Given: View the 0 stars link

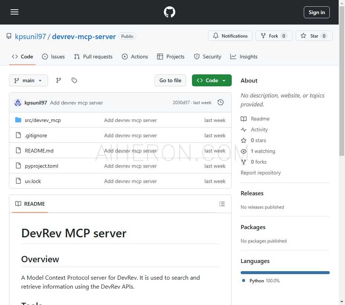Looking at the screenshot, I should tap(254, 140).
